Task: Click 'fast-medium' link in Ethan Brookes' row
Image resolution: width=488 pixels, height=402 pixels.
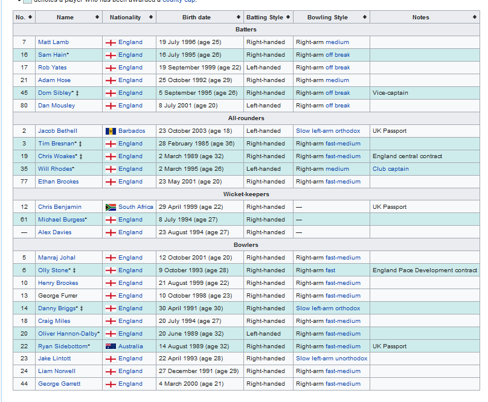Action: click(343, 182)
